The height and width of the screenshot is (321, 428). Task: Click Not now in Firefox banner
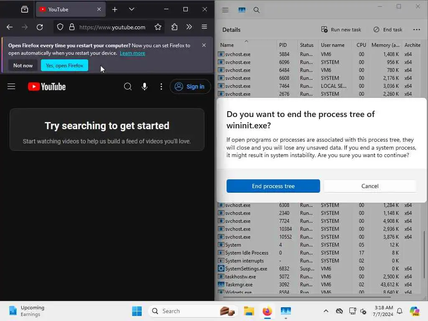click(x=23, y=66)
